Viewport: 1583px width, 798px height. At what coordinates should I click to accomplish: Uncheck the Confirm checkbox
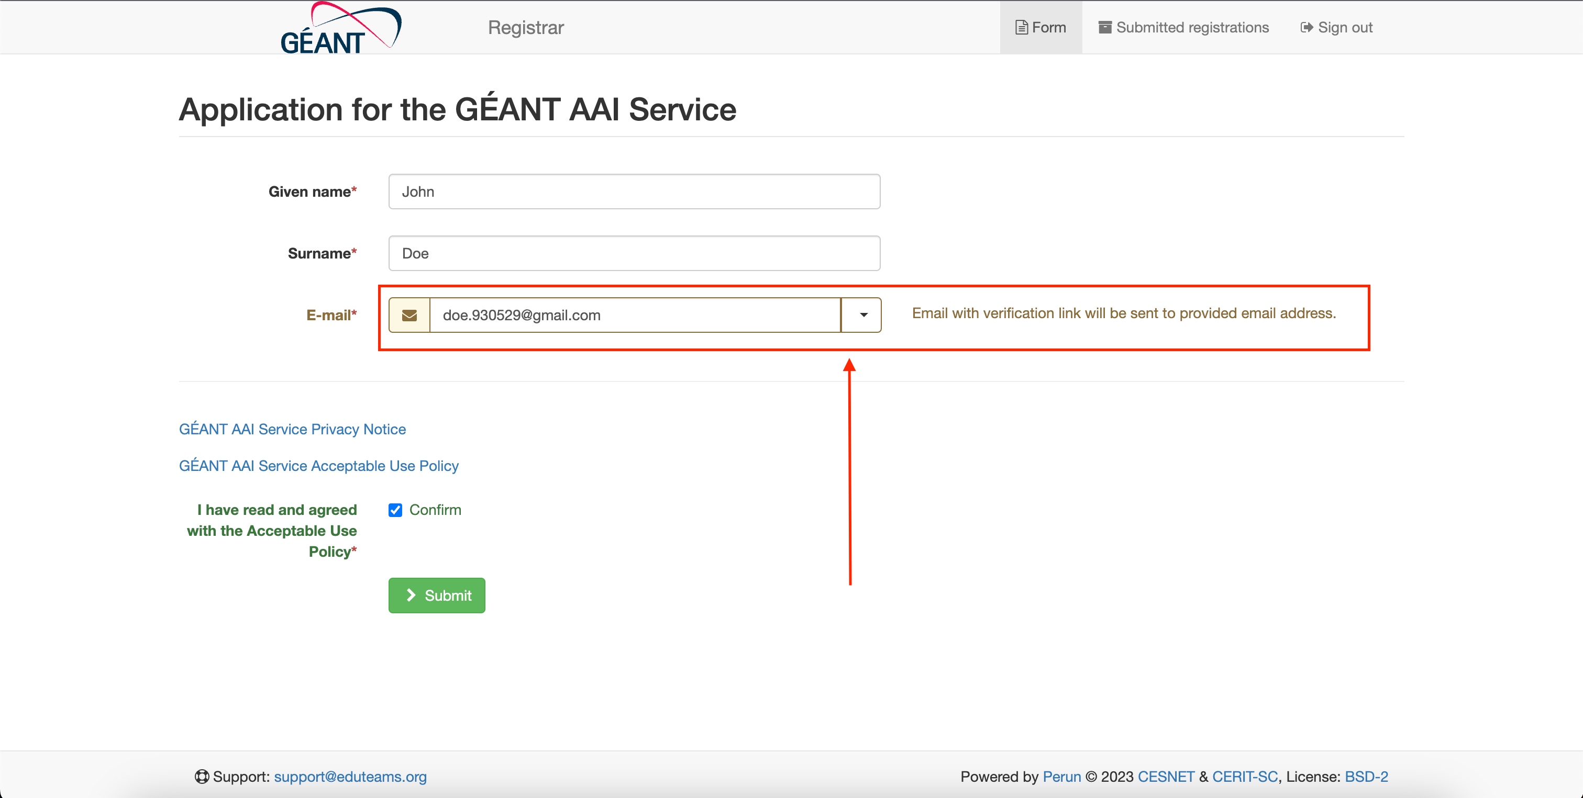(395, 510)
